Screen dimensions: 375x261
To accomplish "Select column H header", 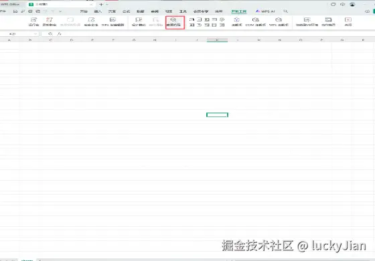I will (155, 40).
